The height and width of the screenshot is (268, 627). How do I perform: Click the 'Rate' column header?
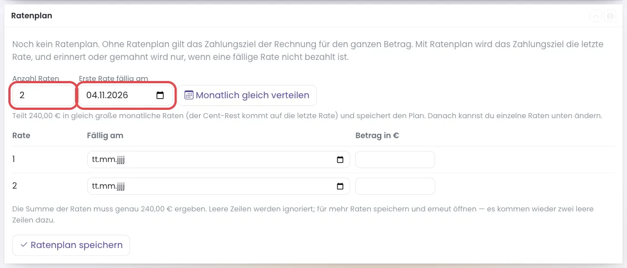21,135
